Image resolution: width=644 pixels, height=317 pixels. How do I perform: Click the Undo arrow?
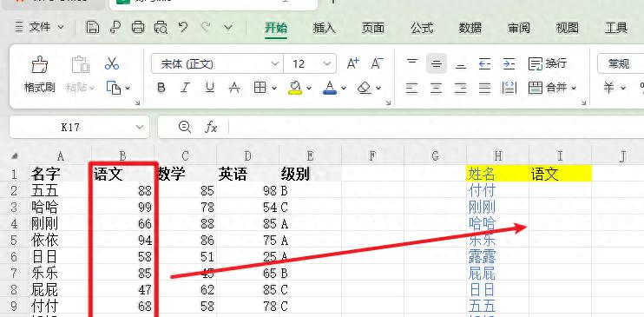(183, 28)
